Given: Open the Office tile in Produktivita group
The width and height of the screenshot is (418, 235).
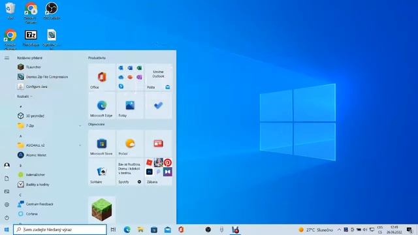Looking at the screenshot, I should click(102, 77).
